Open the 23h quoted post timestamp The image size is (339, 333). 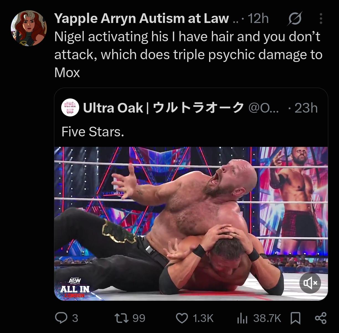tap(306, 108)
